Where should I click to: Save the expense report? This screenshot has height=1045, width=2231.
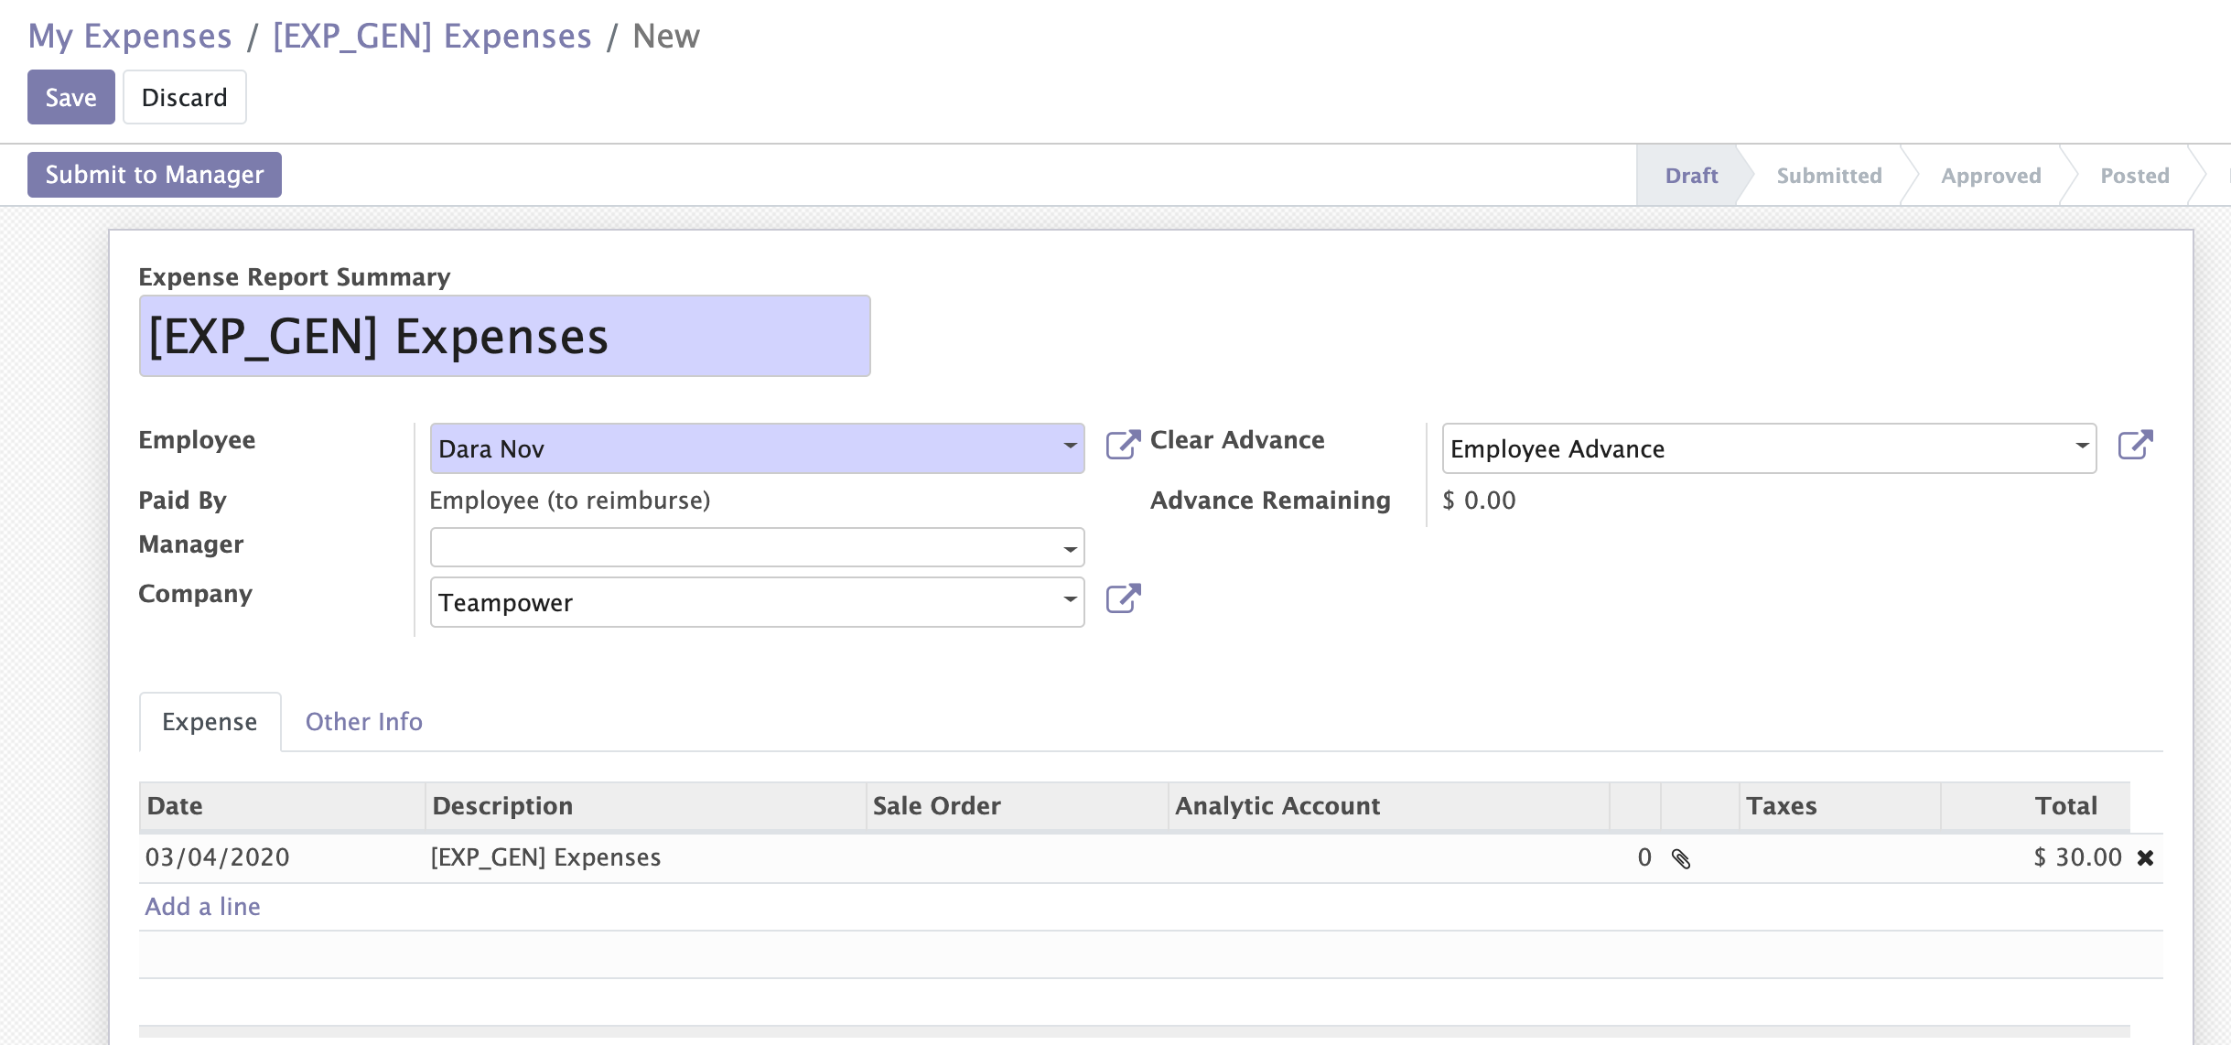click(x=70, y=96)
